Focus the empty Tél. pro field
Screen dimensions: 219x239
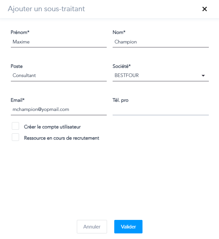coord(161,110)
